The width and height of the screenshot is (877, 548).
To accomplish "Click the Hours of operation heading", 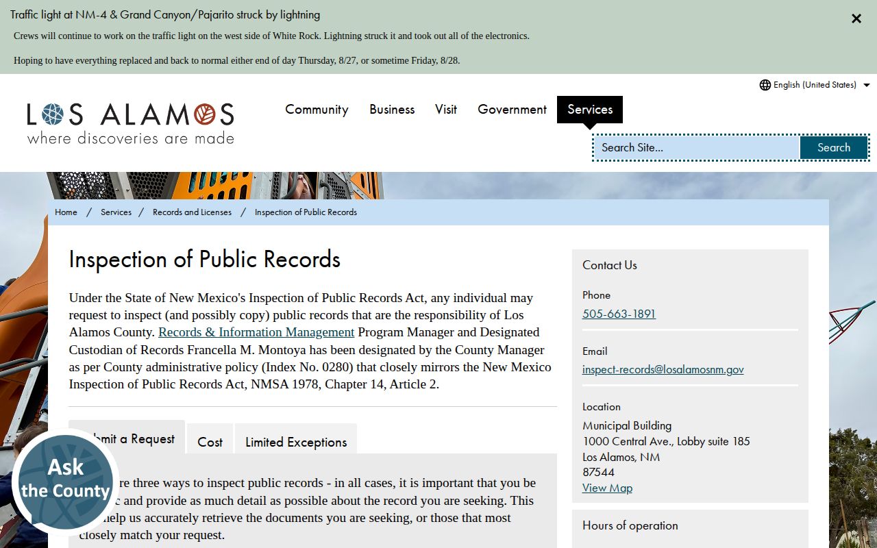I will tap(630, 525).
